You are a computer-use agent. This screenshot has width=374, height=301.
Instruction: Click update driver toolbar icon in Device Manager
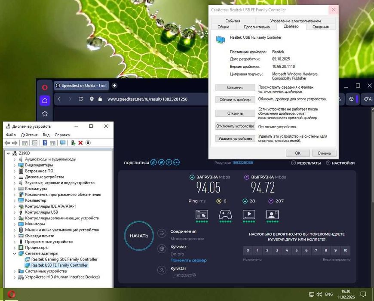(73, 143)
